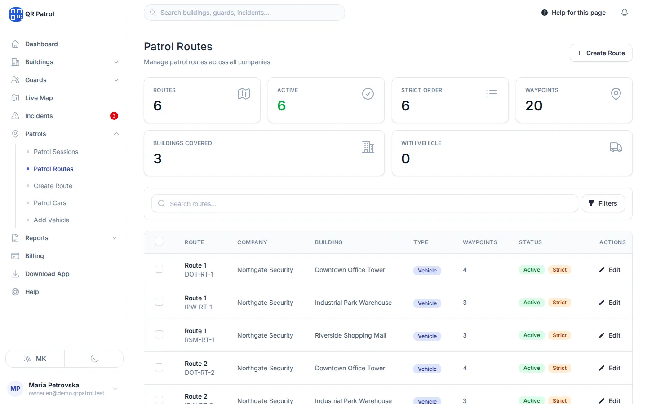This screenshot has height=404, width=647.
Task: Click the Billing card icon
Action: [15, 256]
